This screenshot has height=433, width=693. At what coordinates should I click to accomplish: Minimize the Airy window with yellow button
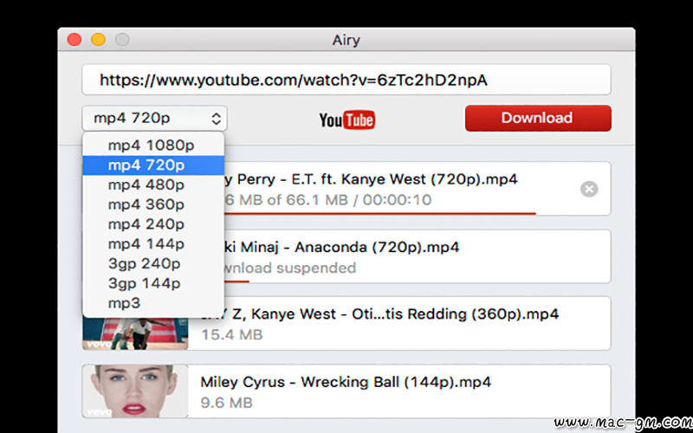click(98, 40)
